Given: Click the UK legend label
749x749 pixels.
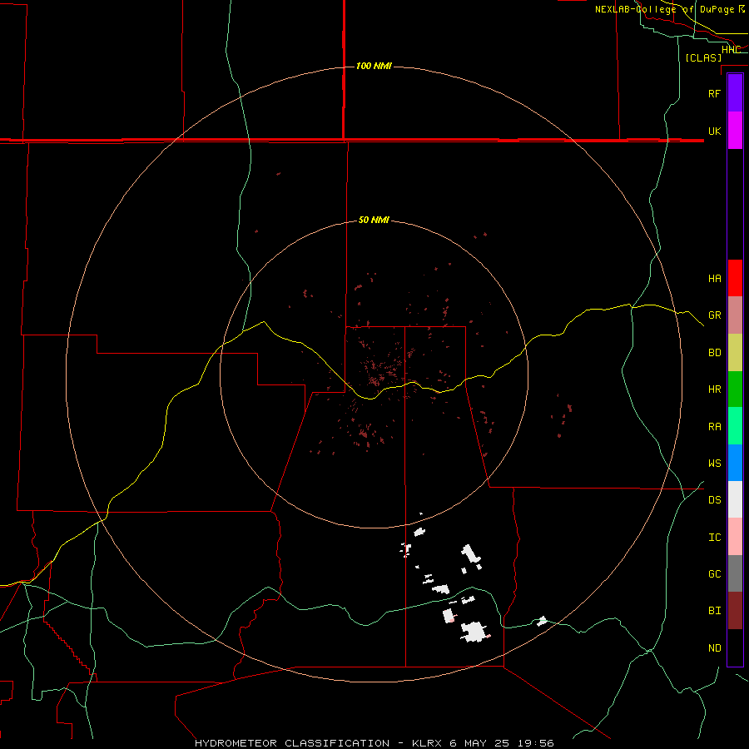Looking at the screenshot, I should [x=715, y=131].
